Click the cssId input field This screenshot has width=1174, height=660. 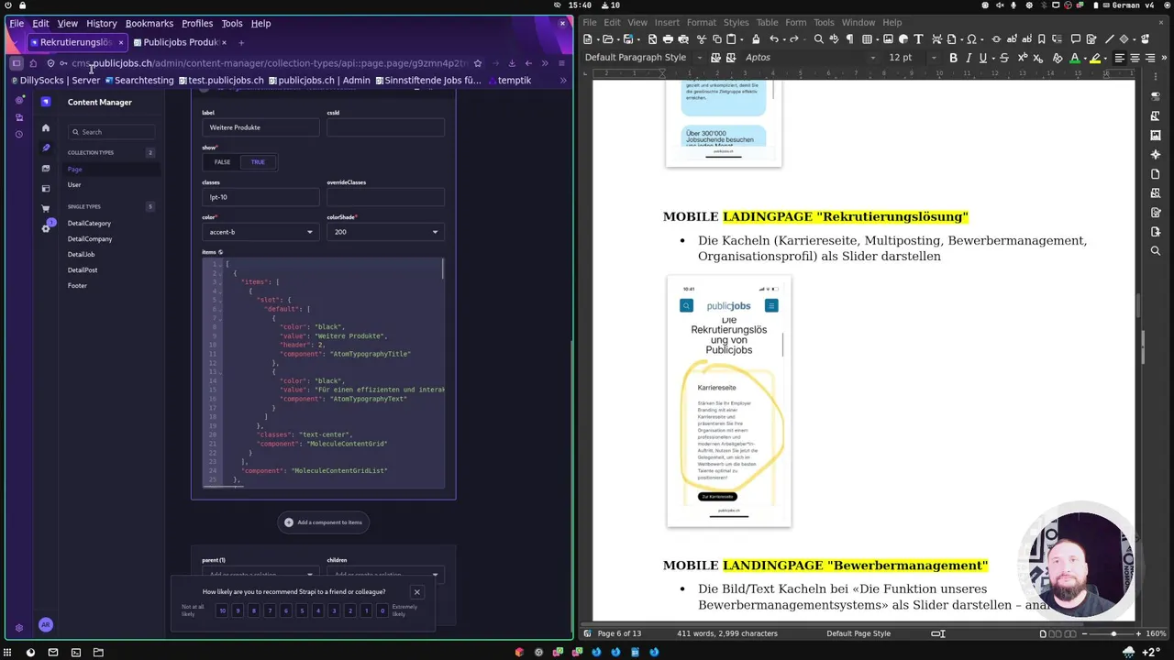click(385, 127)
